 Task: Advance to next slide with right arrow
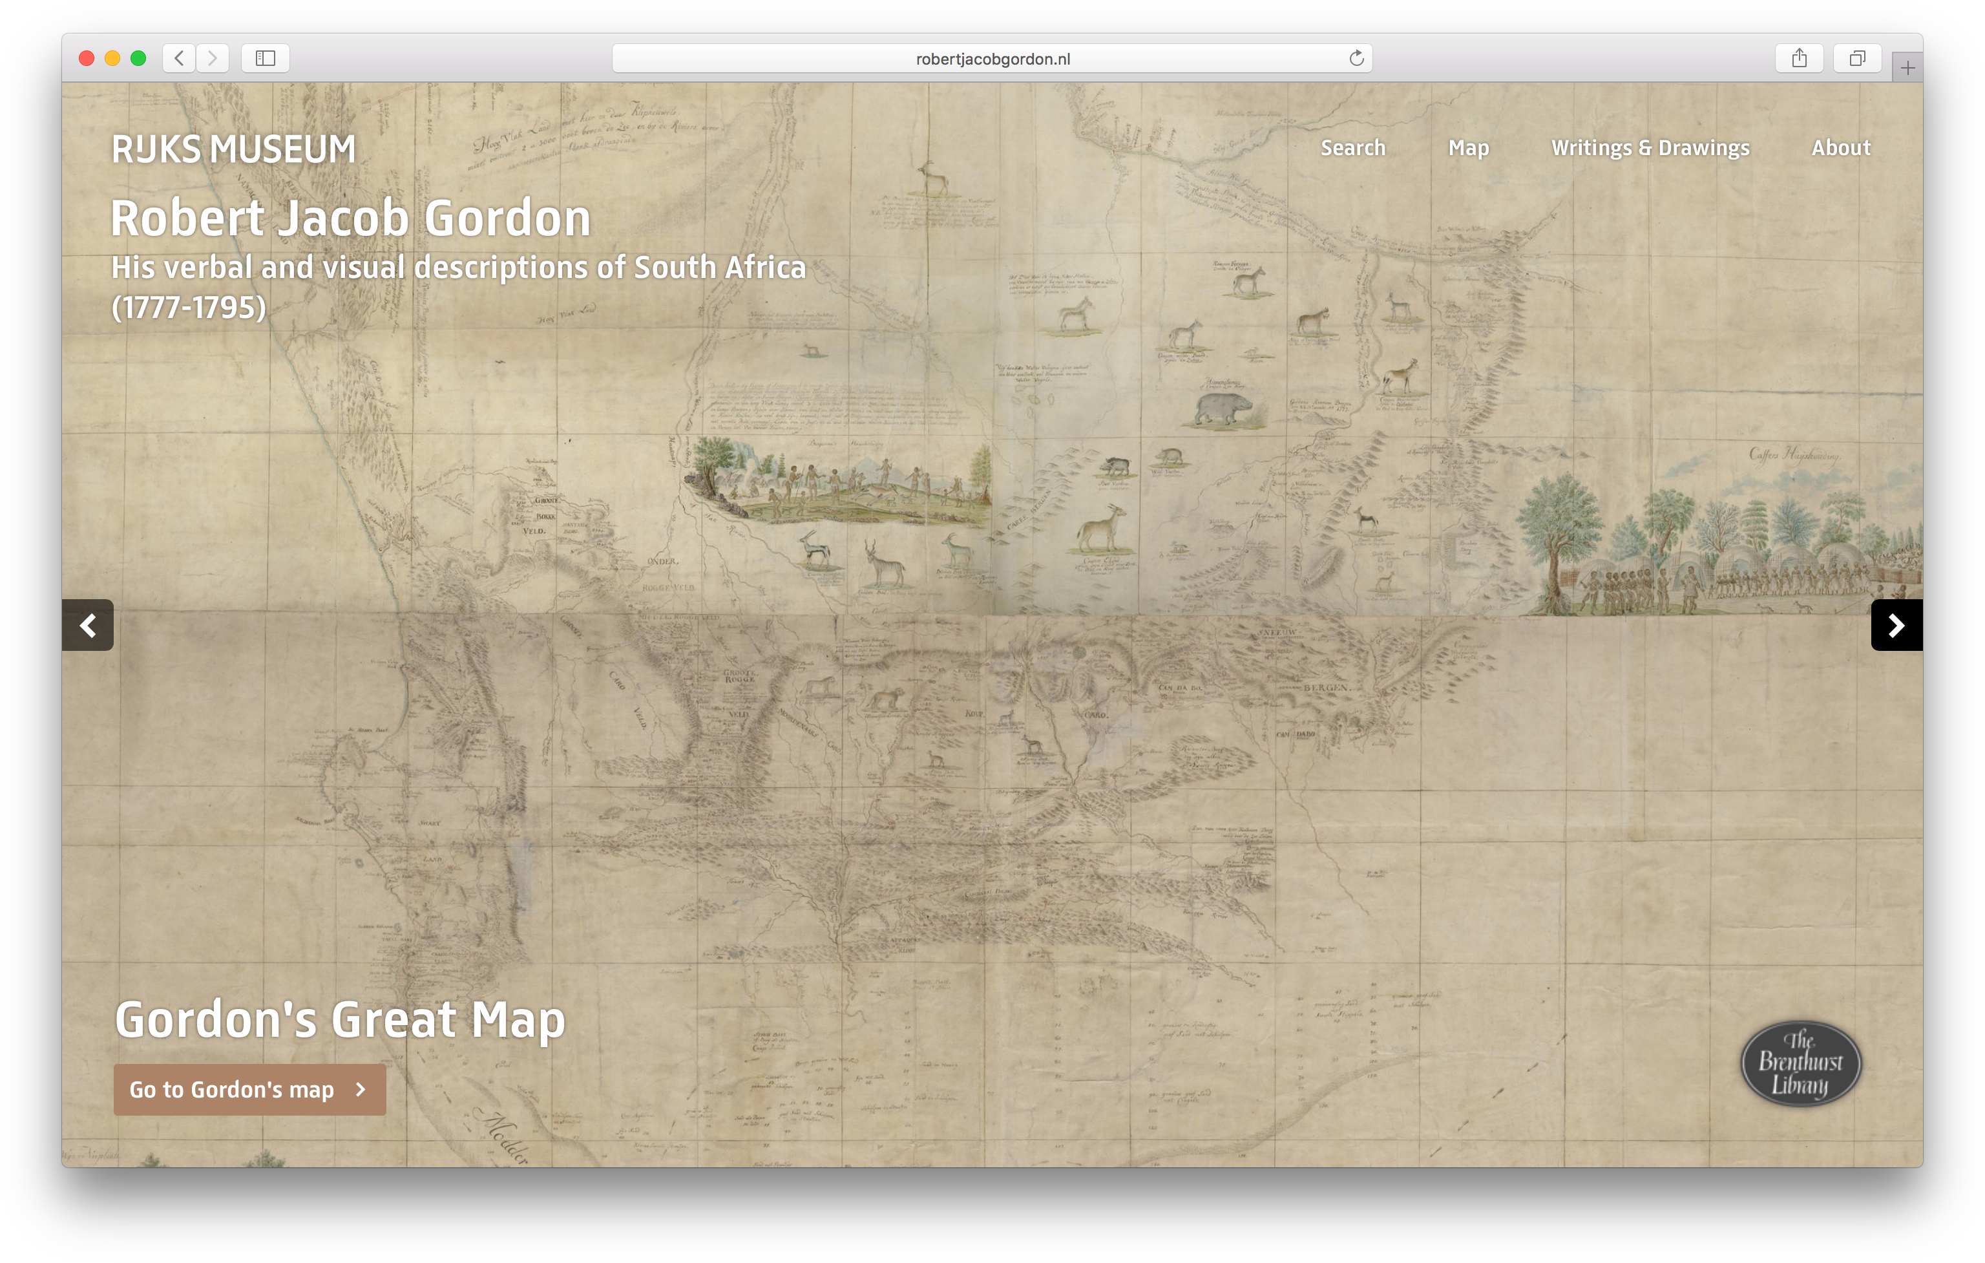pos(1896,625)
